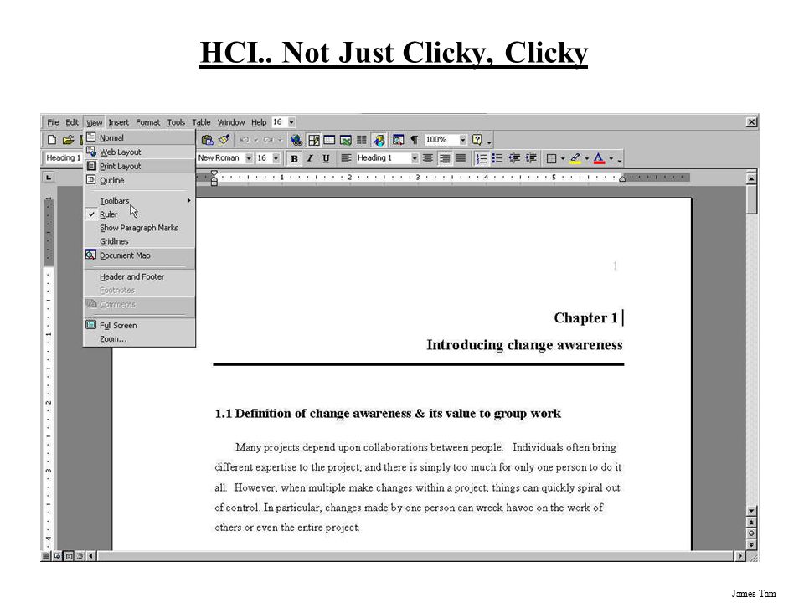
Task: Click in the Chapter 1 heading text
Action: [585, 318]
